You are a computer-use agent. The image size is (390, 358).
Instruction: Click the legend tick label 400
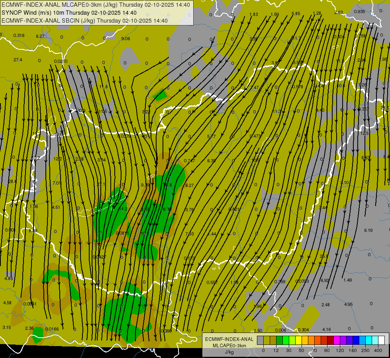[x=378, y=350]
